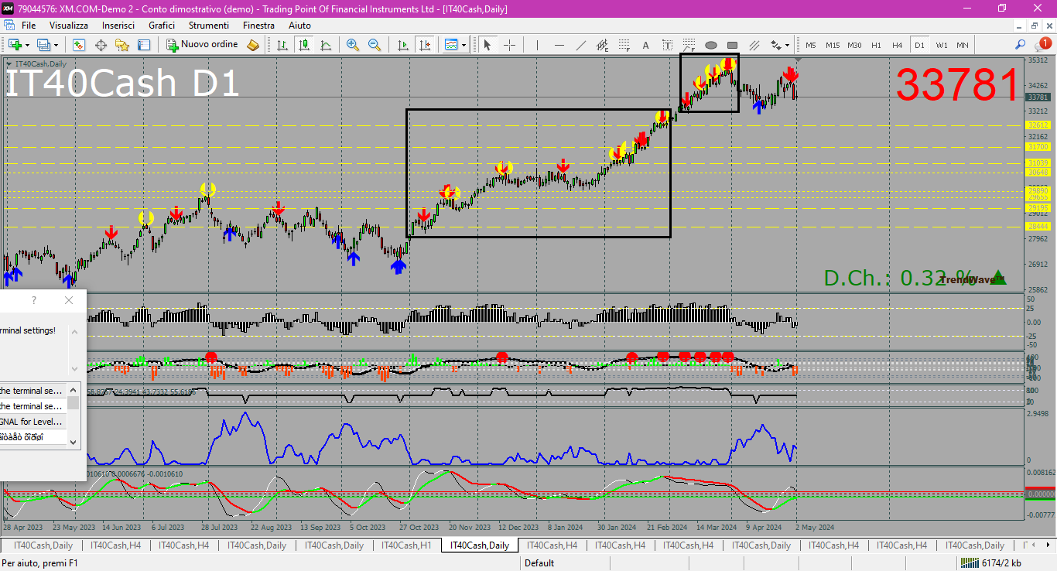Click the Nuovo ordine button
The width and height of the screenshot is (1057, 571).
coord(203,45)
